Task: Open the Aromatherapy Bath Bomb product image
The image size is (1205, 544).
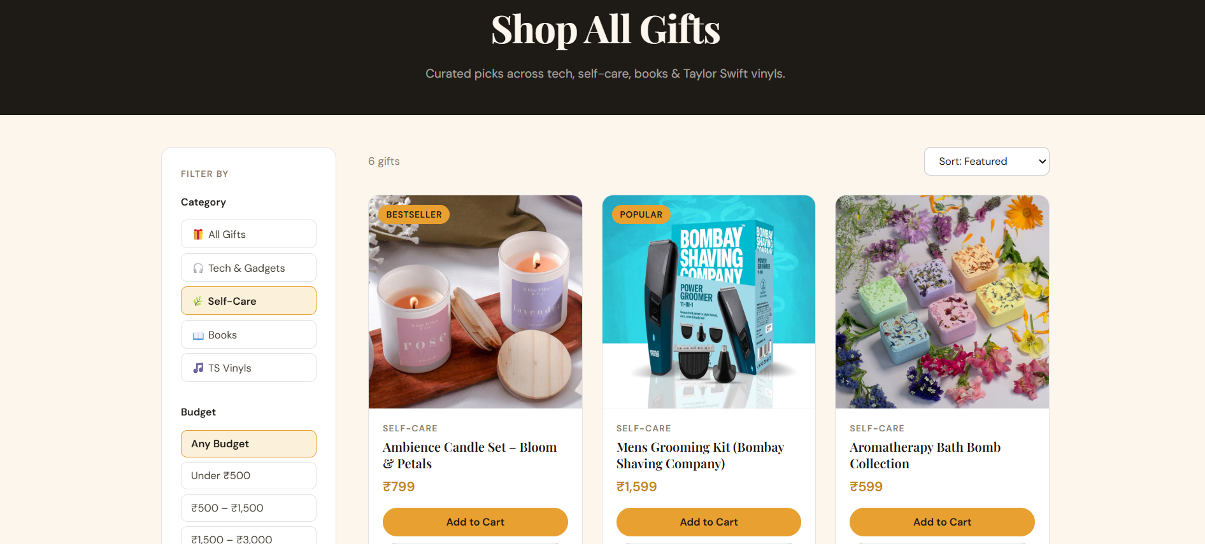Action: 942,302
